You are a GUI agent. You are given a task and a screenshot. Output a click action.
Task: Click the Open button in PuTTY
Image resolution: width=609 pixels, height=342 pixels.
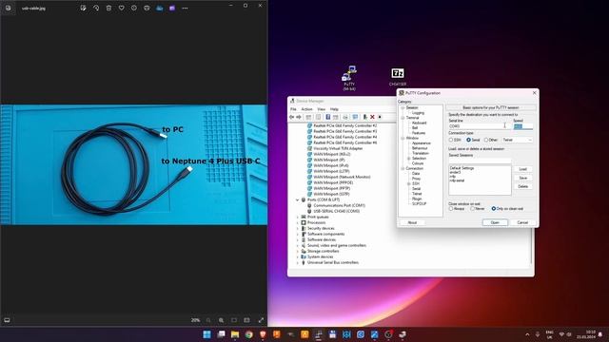click(x=495, y=222)
